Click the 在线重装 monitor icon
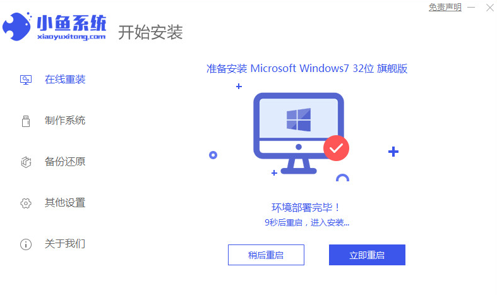Viewport: 497px width, 295px height. [26, 80]
